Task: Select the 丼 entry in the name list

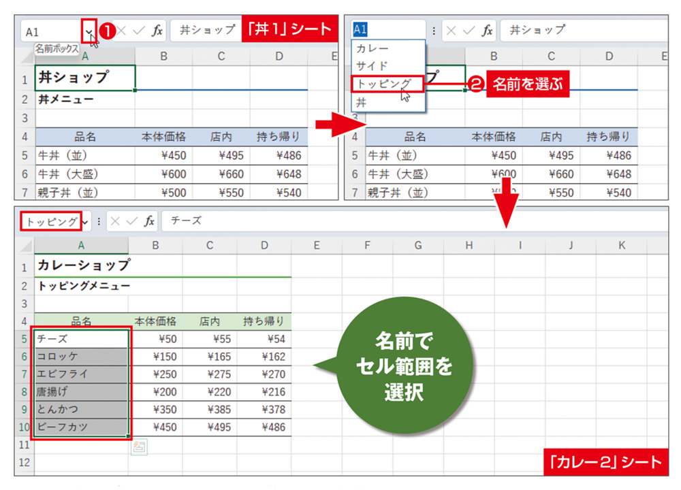Action: point(362,102)
